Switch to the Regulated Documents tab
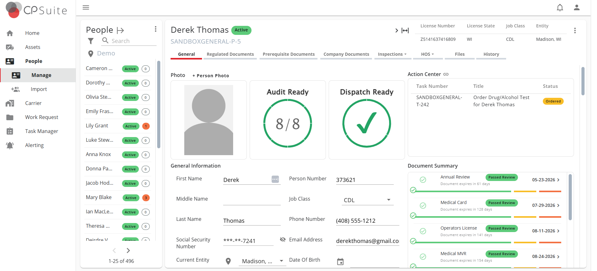 [230, 54]
